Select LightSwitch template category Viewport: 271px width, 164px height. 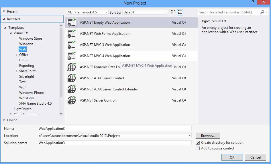23,109
